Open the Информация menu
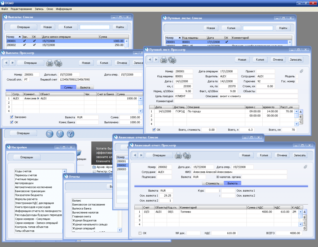Screen dimensions: 318x247 [x=64, y=9]
